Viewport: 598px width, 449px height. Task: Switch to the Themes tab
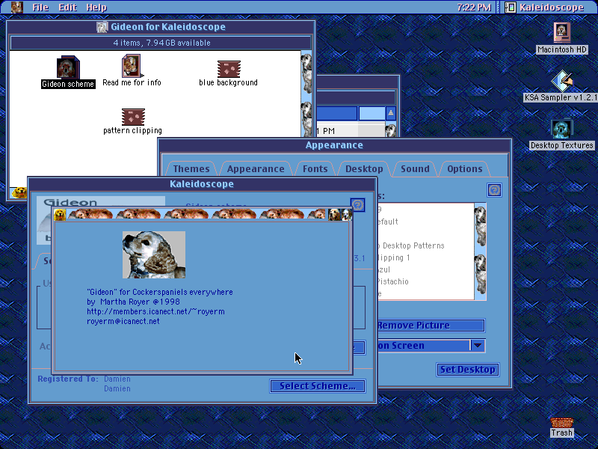click(191, 169)
